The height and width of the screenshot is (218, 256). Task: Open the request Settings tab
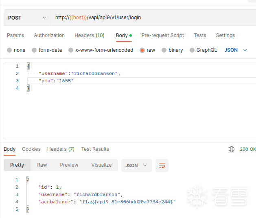[225, 35]
